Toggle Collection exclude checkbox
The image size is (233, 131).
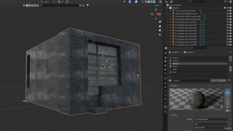225,8
